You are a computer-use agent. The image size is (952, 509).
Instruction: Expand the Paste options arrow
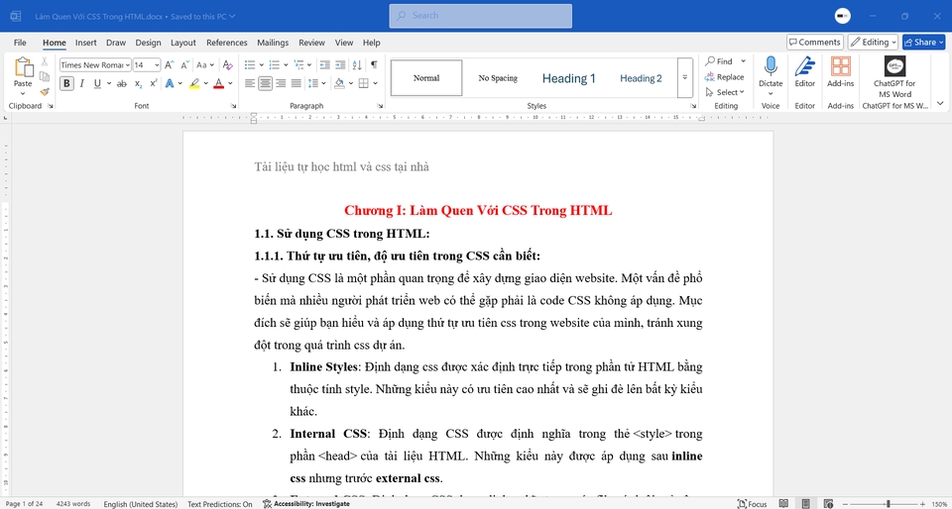[23, 93]
